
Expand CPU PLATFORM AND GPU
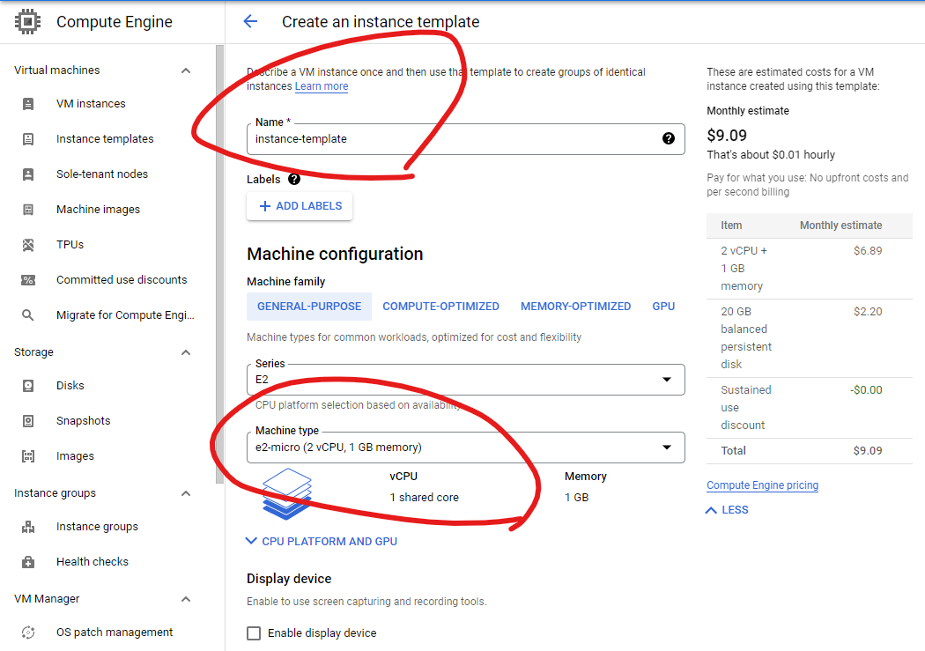[x=322, y=541]
